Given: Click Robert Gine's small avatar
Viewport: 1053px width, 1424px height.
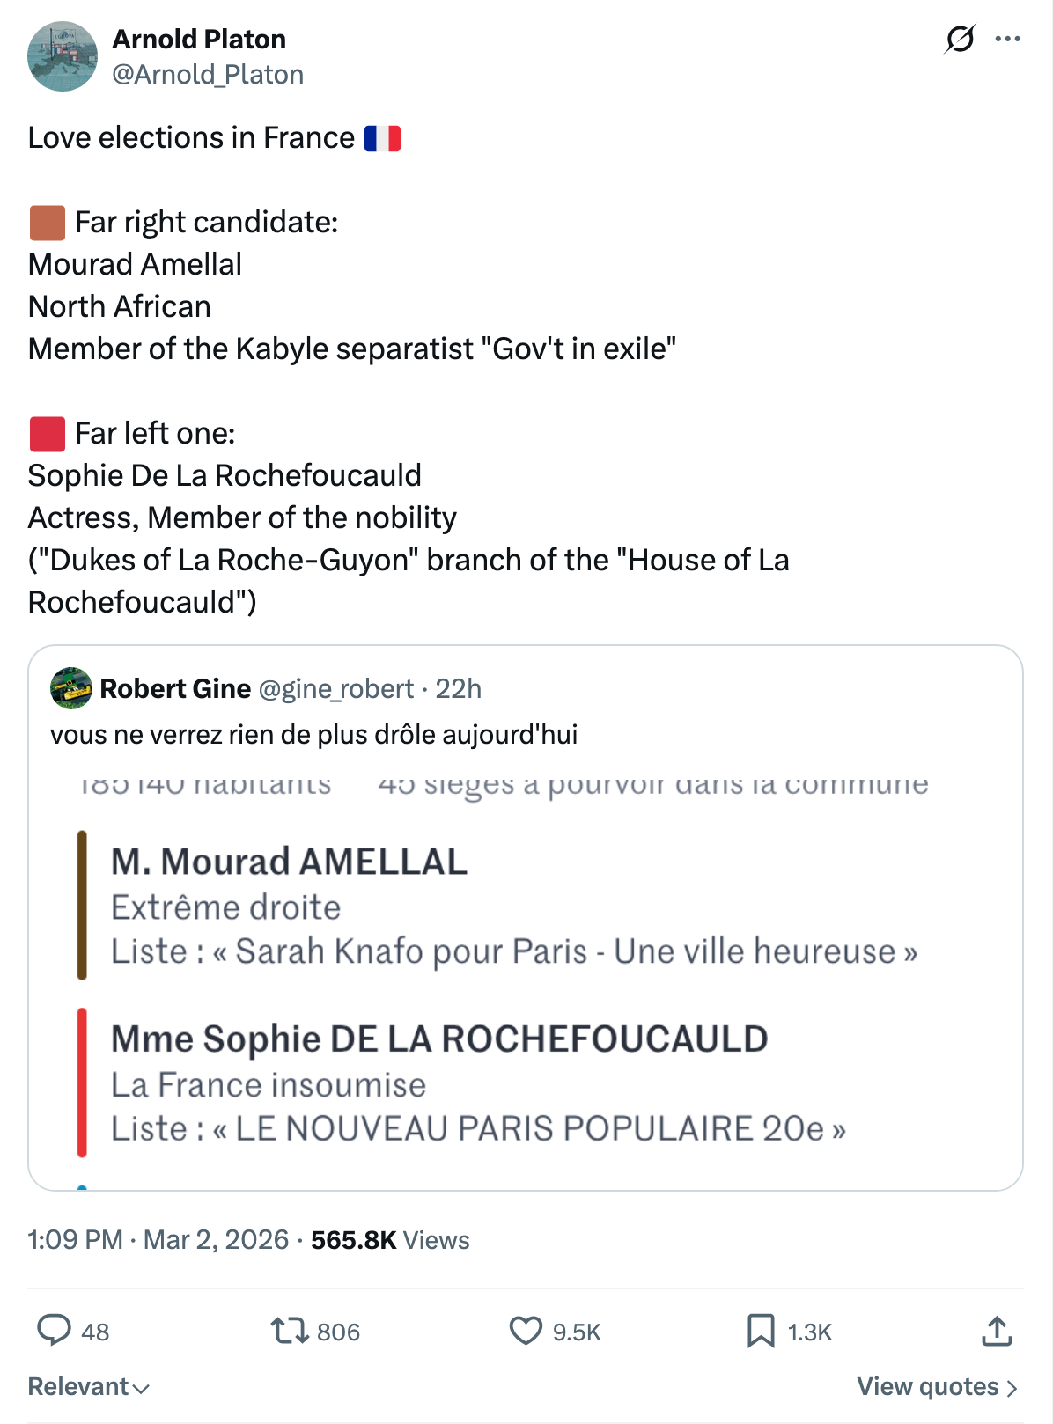Looking at the screenshot, I should click(x=71, y=688).
